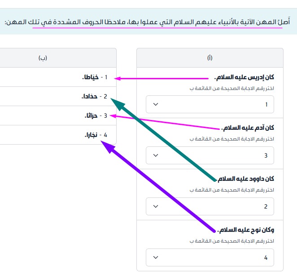Open the dropdown under وكان نوح عليه السلام
This screenshot has height=274, width=297.
tap(210, 257)
